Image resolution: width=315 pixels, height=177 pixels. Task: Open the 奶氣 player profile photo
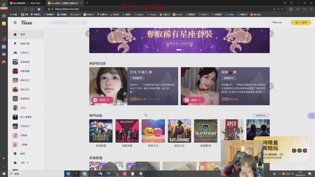coord(108,86)
